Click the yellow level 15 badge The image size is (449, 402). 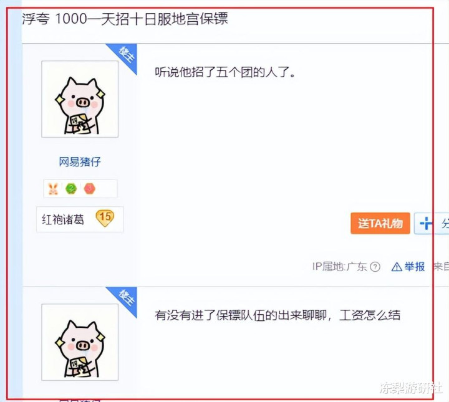(105, 218)
